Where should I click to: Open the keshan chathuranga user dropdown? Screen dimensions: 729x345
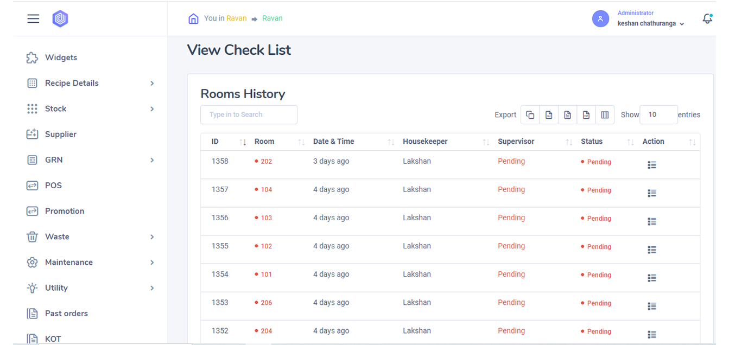point(651,24)
